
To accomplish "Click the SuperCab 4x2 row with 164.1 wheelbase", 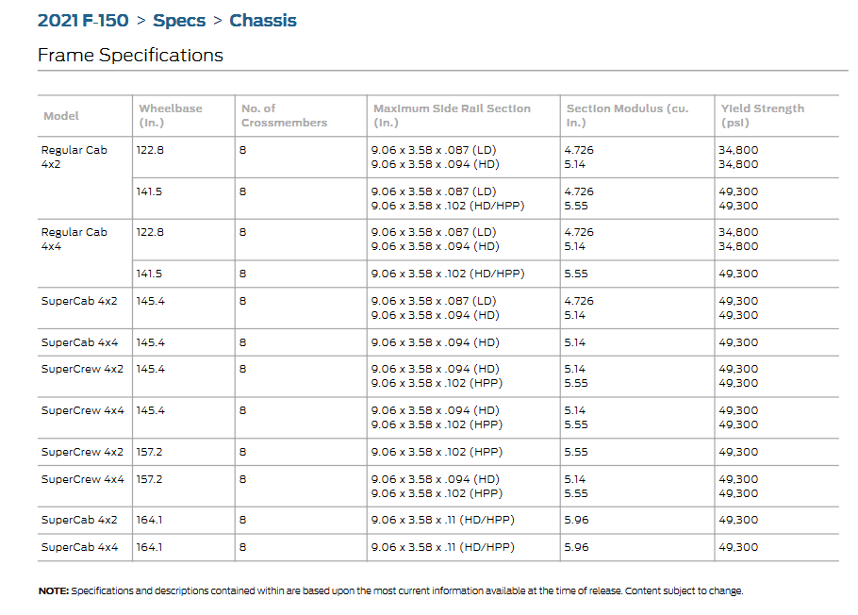I will tap(79, 520).
